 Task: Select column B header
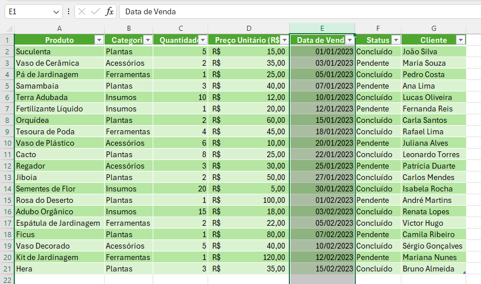(129, 29)
